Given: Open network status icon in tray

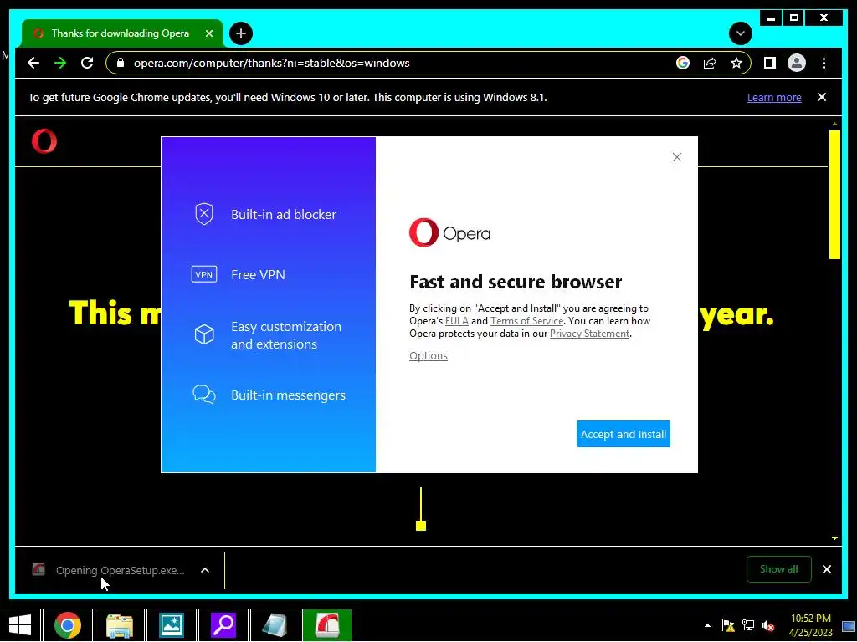Looking at the screenshot, I should [748, 625].
